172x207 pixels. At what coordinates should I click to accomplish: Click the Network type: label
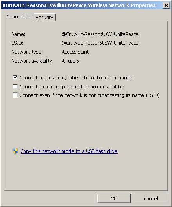(x=27, y=52)
